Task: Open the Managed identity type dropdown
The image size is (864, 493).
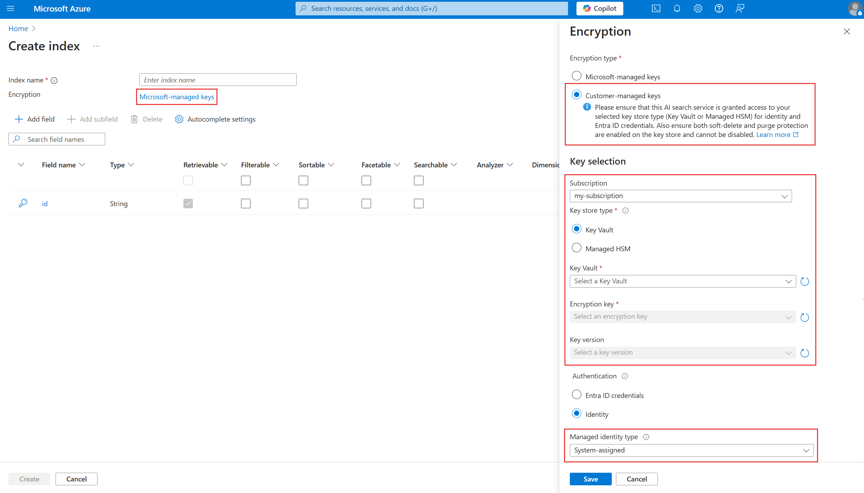Action: pyautogui.click(x=691, y=450)
